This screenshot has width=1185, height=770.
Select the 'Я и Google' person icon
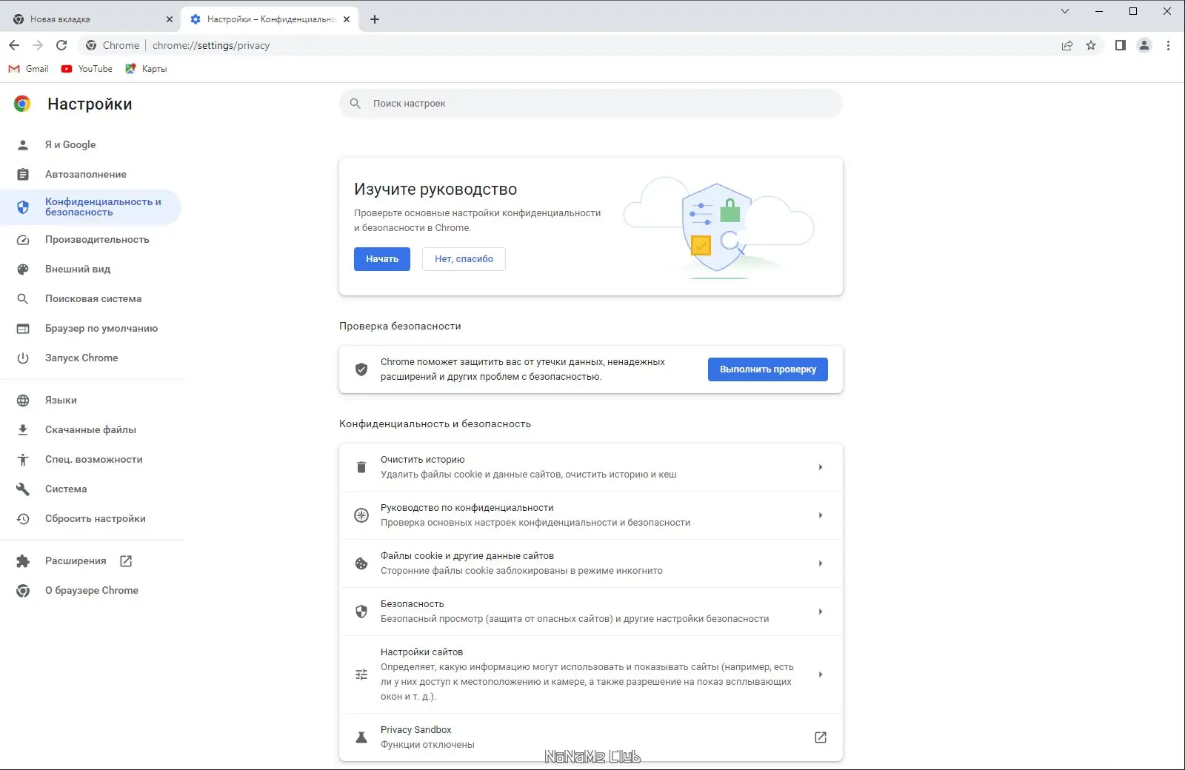[23, 144]
